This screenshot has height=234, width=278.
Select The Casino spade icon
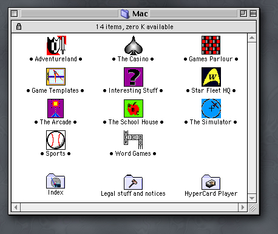coord(134,45)
